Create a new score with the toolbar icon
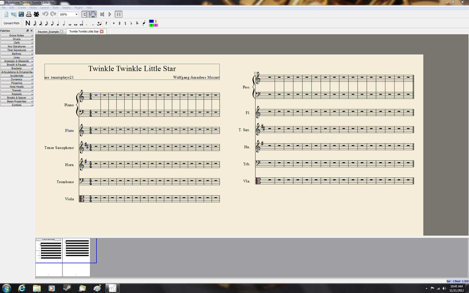The image size is (469, 293). point(6,14)
